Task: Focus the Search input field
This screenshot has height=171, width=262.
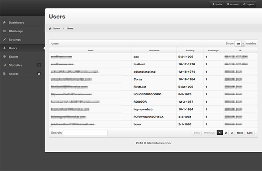Action: point(85,133)
